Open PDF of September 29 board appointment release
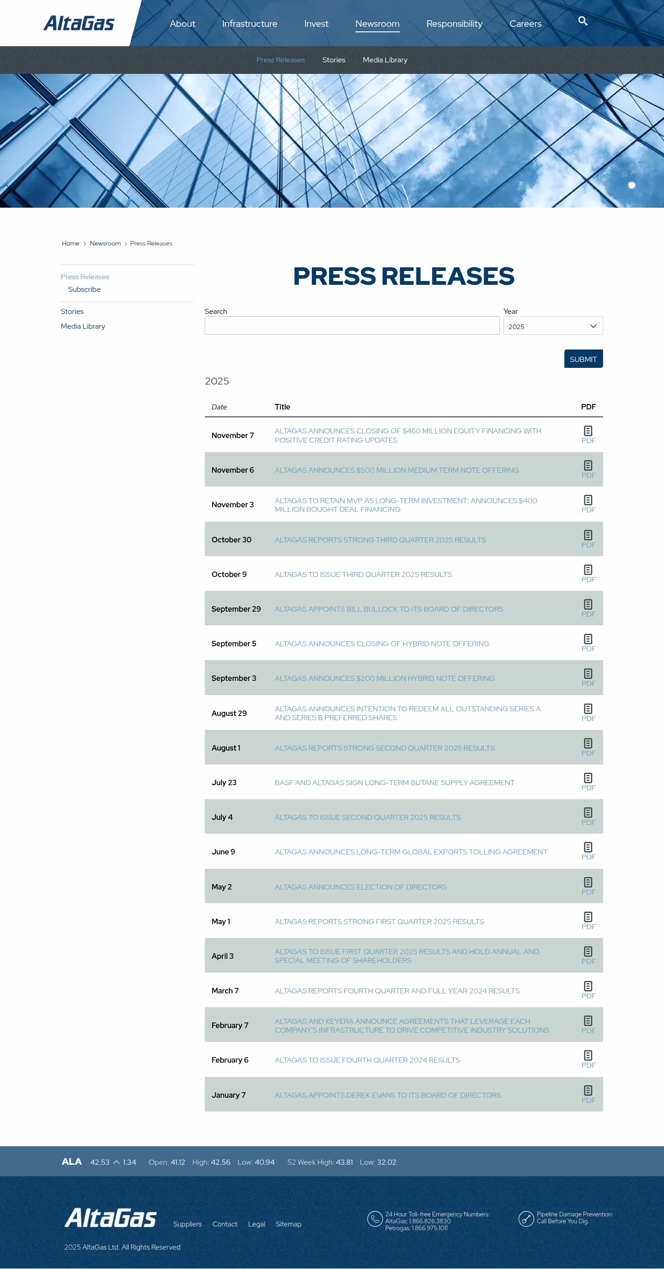664x1269 pixels. pyautogui.click(x=588, y=603)
